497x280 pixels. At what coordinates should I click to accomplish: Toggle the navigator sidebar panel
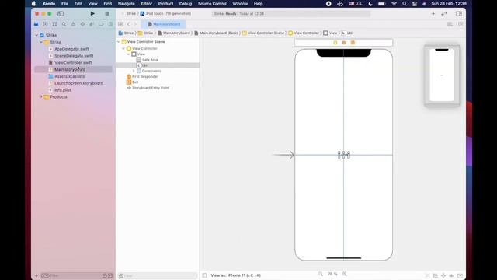[61, 14]
